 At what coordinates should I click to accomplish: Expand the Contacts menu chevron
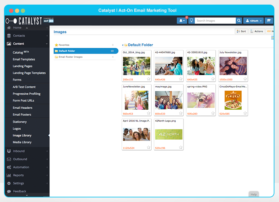tap(47, 35)
